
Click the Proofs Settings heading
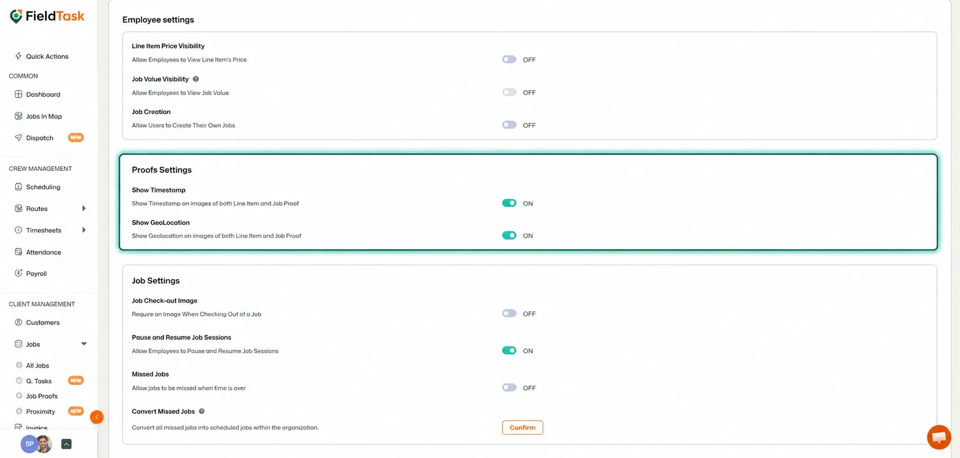point(162,170)
